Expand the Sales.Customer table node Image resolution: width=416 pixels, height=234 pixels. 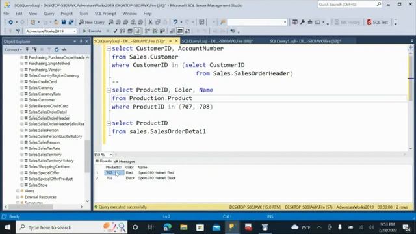coord(21,99)
